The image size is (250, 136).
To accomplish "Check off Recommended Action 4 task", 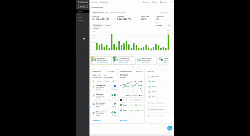I will pyautogui.click(x=149, y=109).
